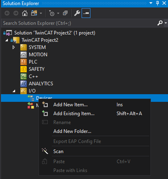Viewport: 168px width, 179px height.
Task: Open the Switch Views dropdown arrow
Action: click(41, 13)
